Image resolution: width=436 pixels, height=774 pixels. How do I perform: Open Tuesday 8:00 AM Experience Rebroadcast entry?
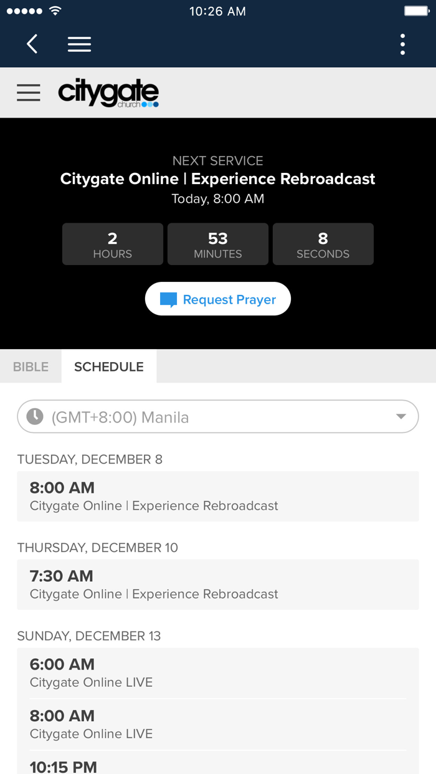pyautogui.click(x=218, y=496)
